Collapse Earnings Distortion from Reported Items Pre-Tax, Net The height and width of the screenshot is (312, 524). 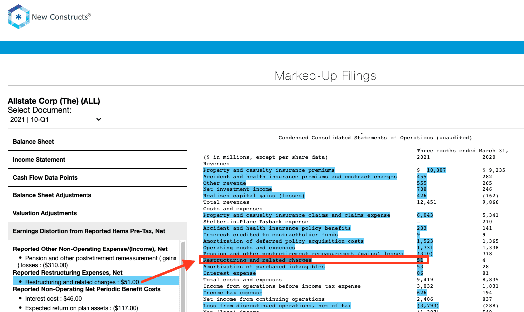97,231
